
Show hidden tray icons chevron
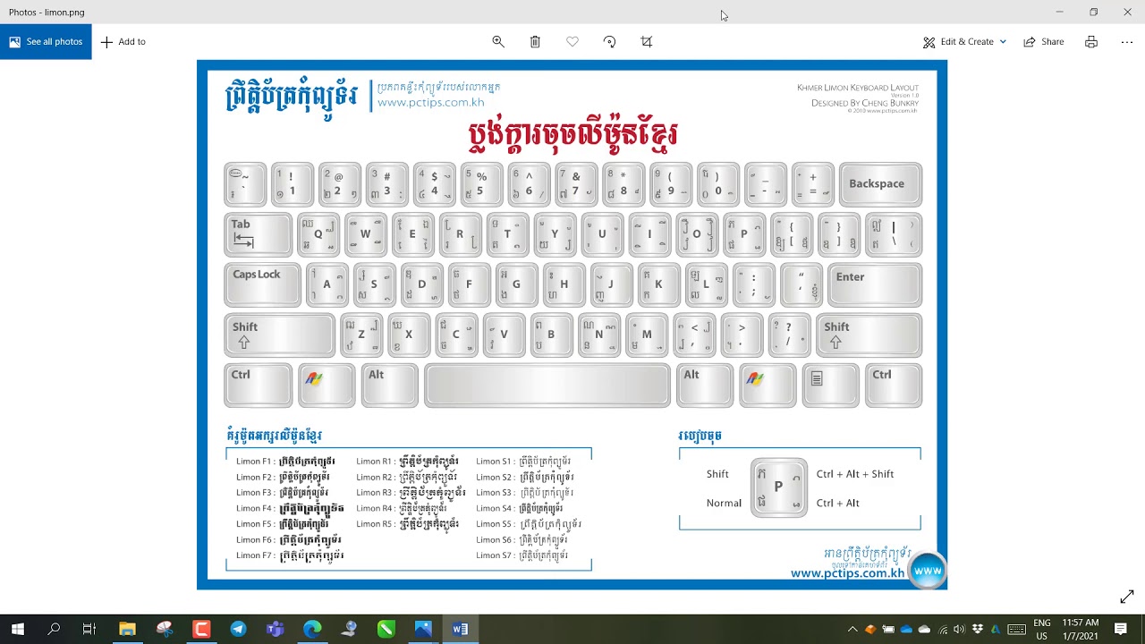852,629
